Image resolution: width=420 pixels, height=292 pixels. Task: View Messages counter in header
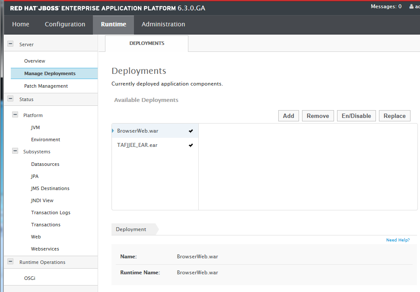point(385,6)
